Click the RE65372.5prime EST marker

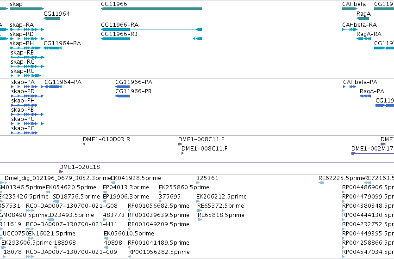click(x=200, y=211)
